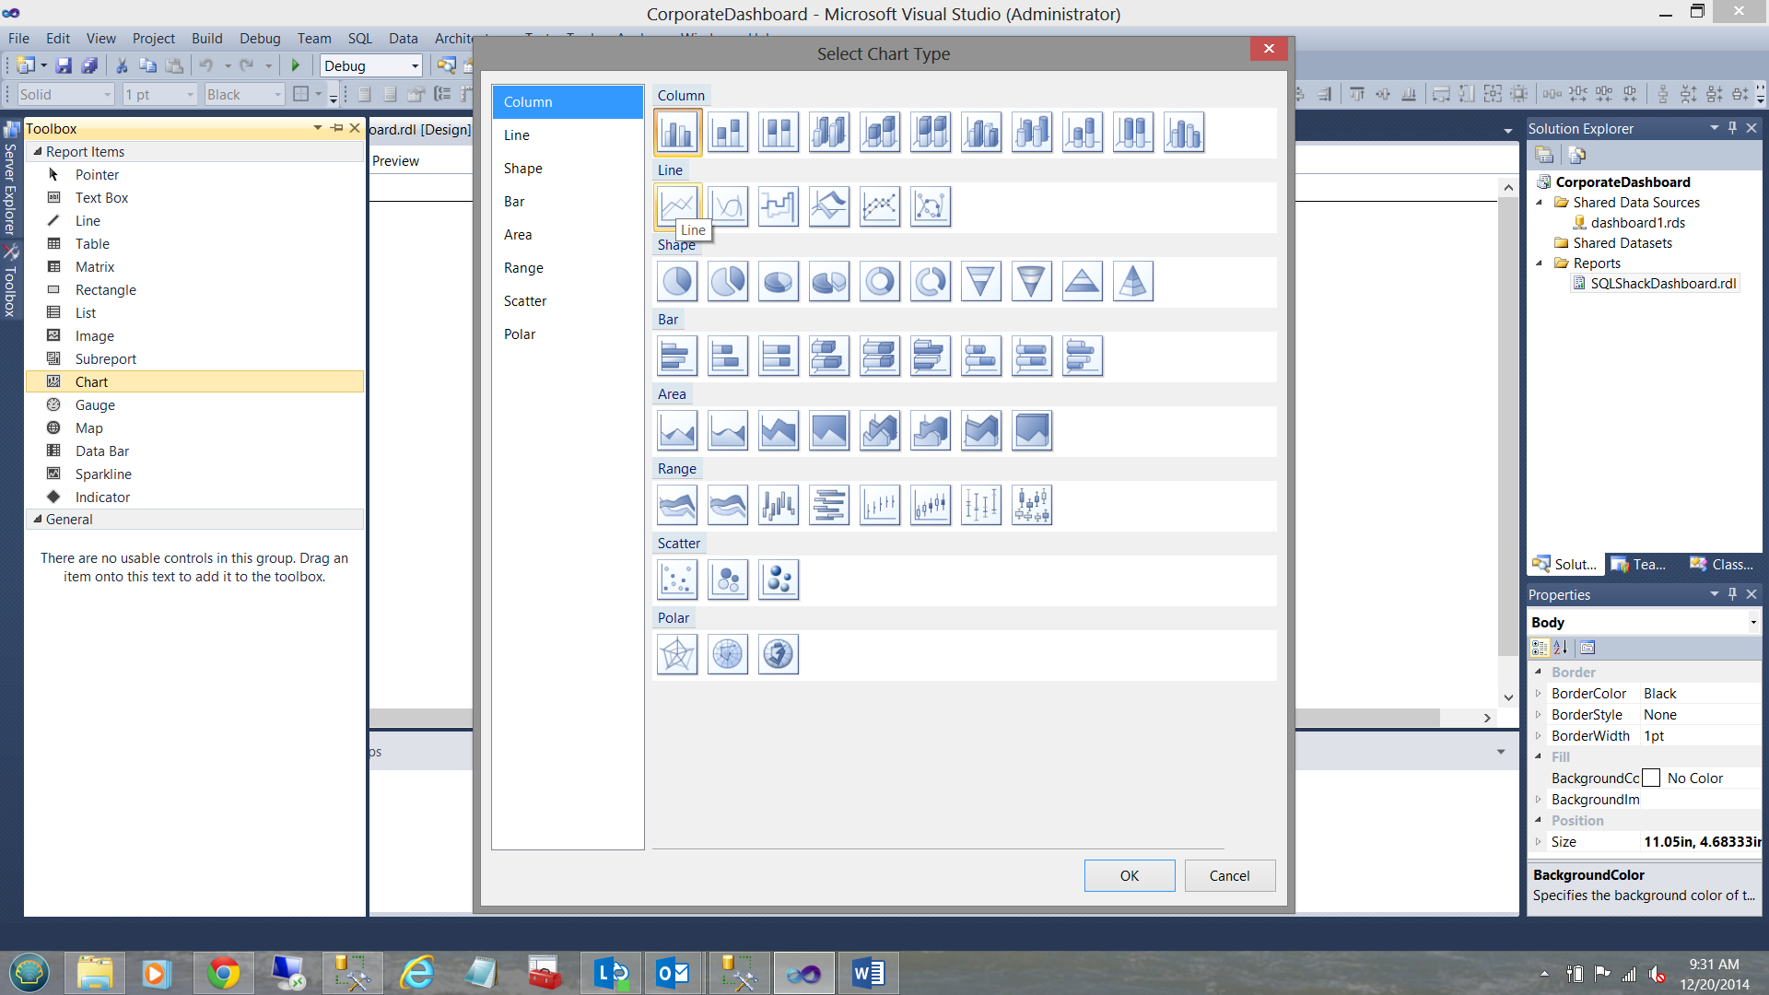Screen dimensions: 1769x995
Task: Select the Doughnut chart icon
Action: (880, 281)
